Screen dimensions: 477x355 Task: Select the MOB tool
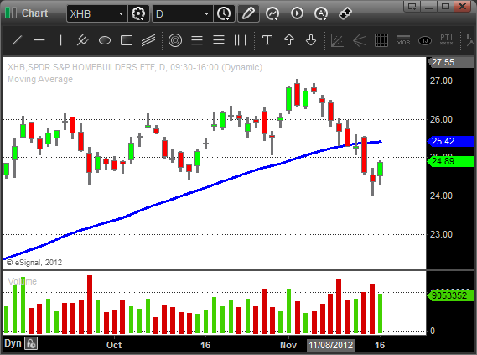pyautogui.click(x=403, y=40)
